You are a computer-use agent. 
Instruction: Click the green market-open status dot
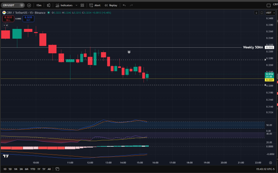49,13
